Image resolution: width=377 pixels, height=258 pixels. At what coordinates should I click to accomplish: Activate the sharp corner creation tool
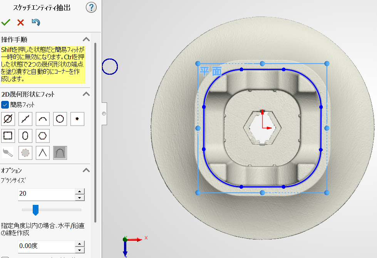43,153
